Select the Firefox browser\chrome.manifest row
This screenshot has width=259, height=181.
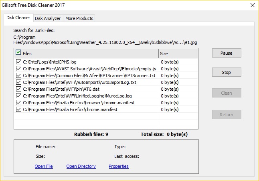(106, 103)
